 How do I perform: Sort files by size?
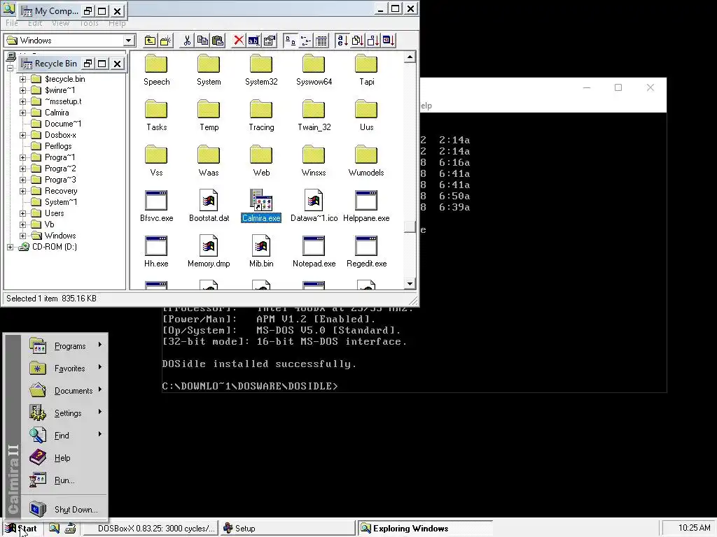373,41
